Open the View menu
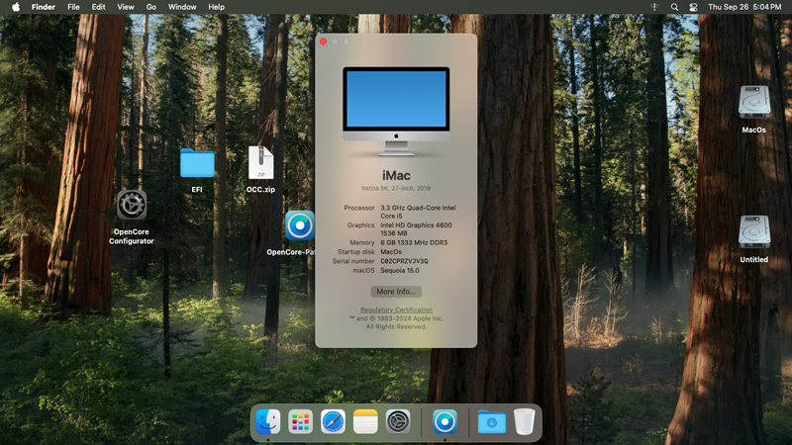Viewport: 792px width, 445px height. [x=126, y=7]
